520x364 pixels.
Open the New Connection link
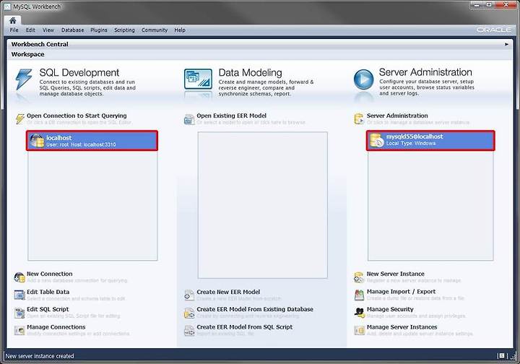click(x=49, y=274)
